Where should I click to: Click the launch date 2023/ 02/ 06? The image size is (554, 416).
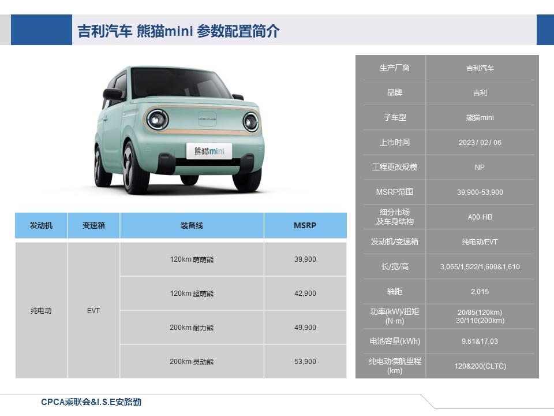480,143
